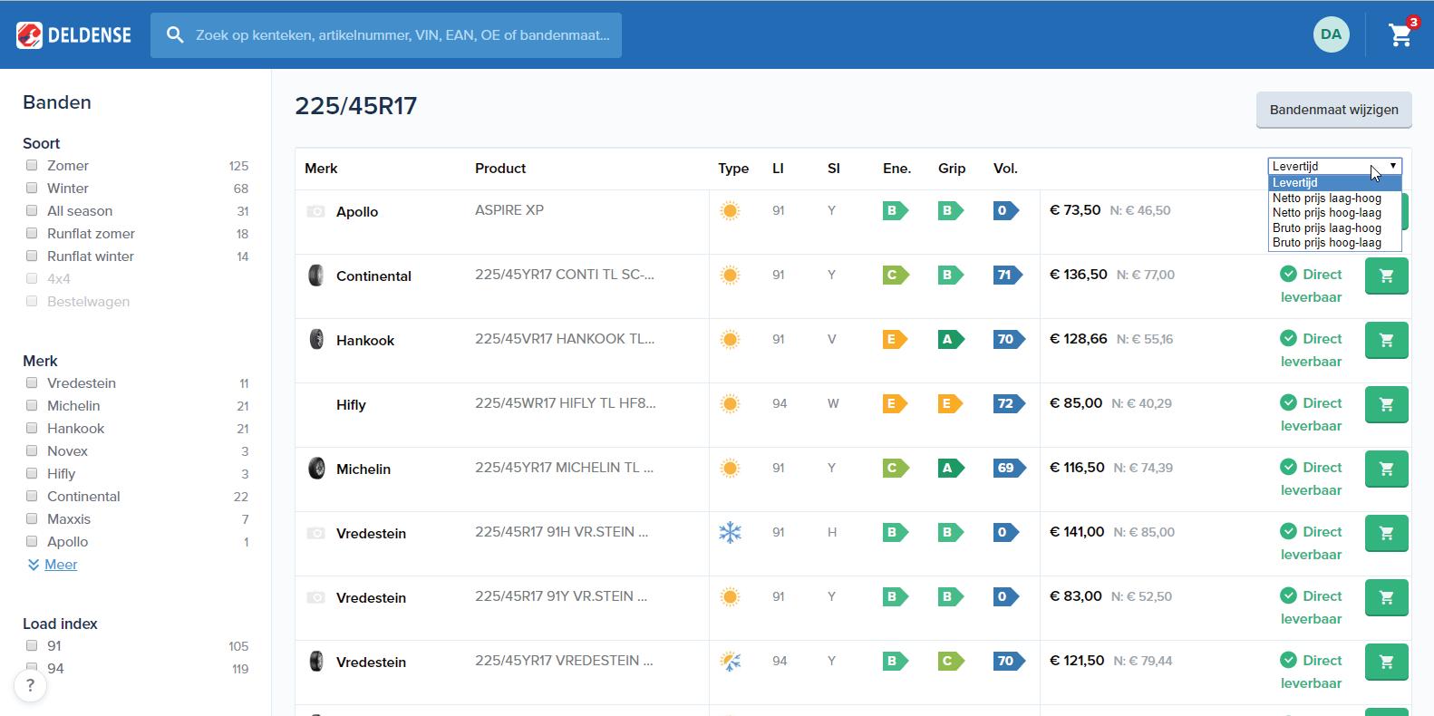Click Hifly gross price € 85,00
This screenshot has width=1434, height=716.
pyautogui.click(x=1076, y=403)
